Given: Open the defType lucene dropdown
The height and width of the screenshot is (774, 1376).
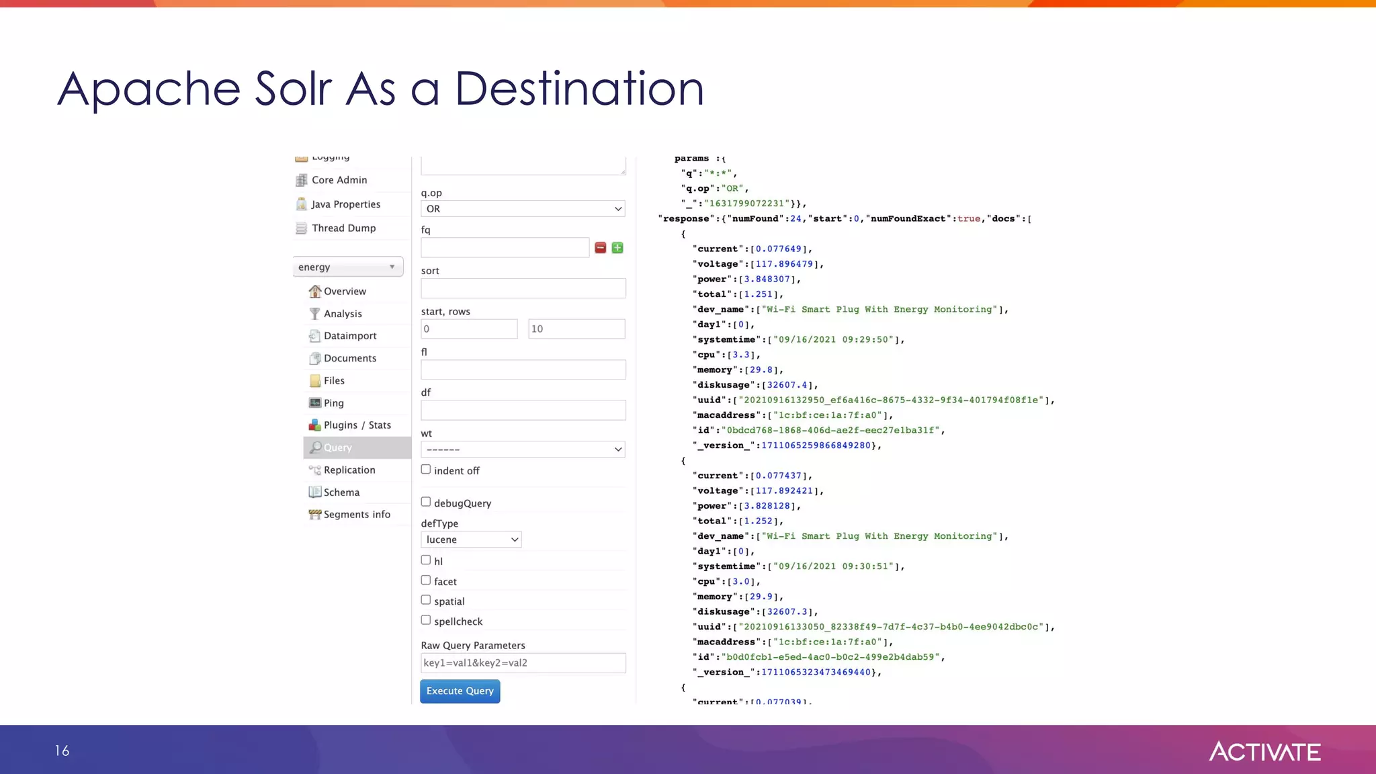Looking at the screenshot, I should [x=471, y=540].
